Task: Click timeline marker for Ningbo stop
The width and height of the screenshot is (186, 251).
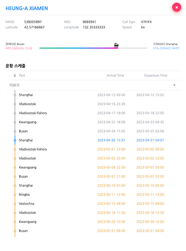Action: click(15, 195)
